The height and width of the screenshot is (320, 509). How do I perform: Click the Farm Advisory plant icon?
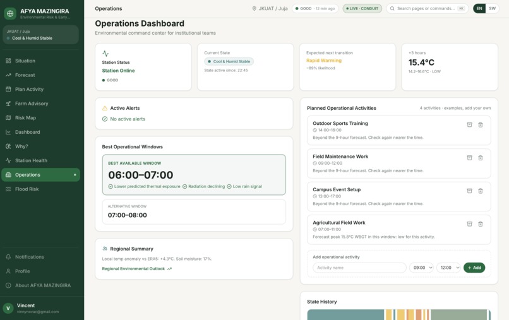point(8,104)
